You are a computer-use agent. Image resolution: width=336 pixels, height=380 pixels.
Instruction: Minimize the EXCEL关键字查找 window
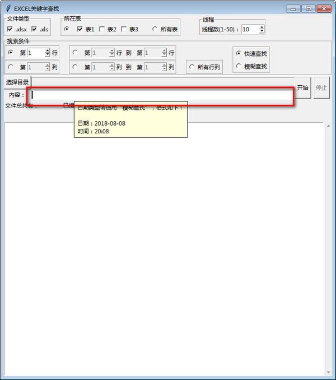(x=293, y=9)
